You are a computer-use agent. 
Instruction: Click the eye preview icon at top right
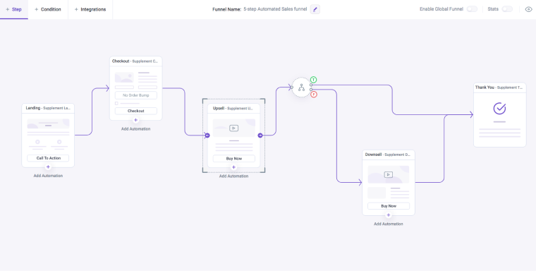[528, 9]
